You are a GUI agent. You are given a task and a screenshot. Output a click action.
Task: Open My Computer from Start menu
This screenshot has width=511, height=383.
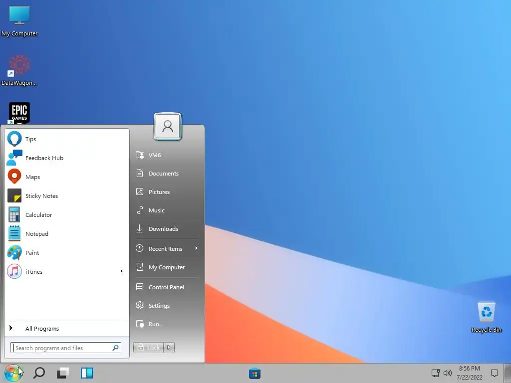[167, 267]
